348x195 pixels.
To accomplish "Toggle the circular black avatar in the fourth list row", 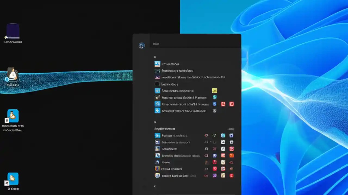I will point(157,84).
